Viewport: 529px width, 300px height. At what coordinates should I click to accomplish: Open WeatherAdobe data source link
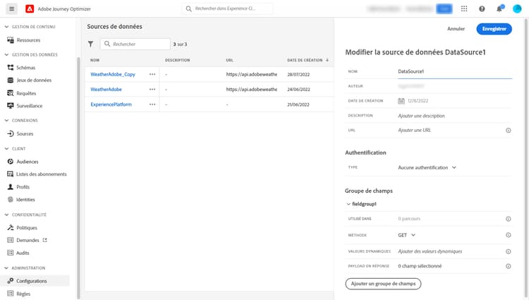106,90
